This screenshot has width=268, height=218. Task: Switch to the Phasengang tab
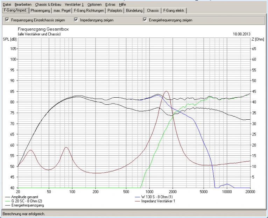point(40,10)
